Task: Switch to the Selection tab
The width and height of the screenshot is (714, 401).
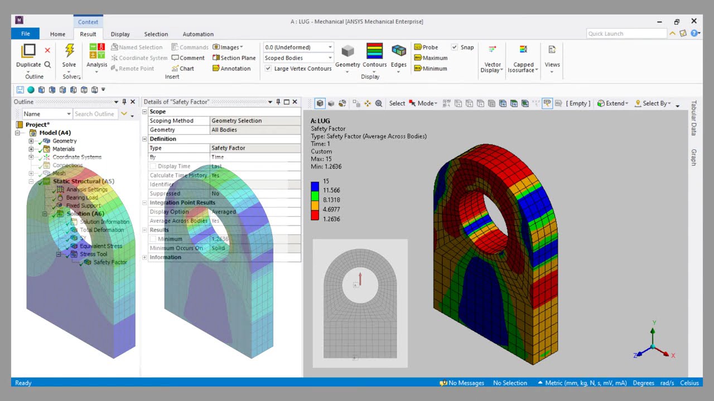Action: click(156, 34)
